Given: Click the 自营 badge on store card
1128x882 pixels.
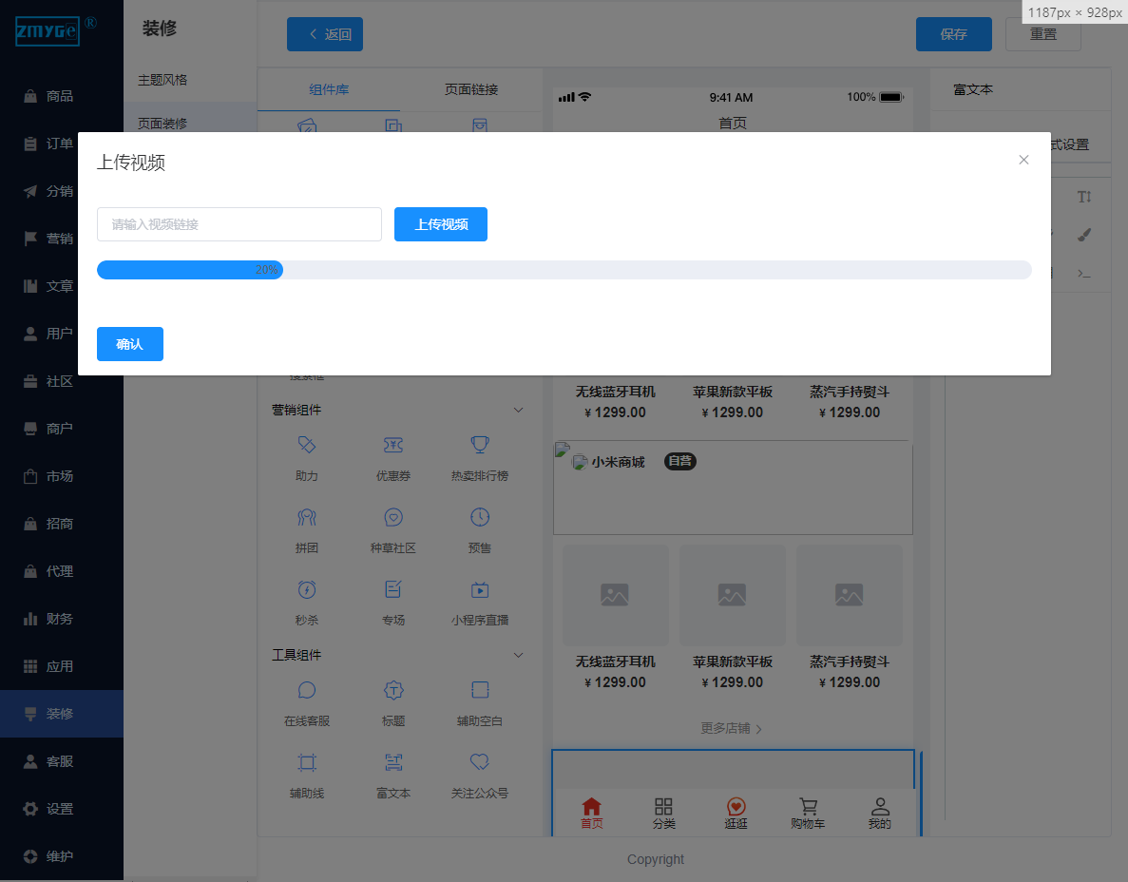Looking at the screenshot, I should (679, 461).
